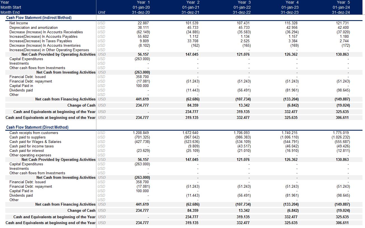Viewport: 365px width, 228px height.
Task: Select 'Increase(Decrease) In Accounts Payables' label
Action: [x=43, y=36]
